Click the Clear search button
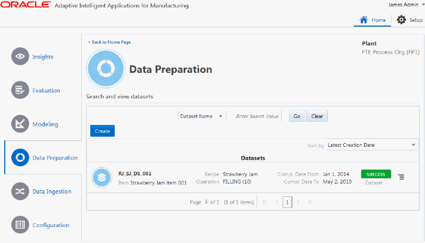425x243 pixels. [317, 116]
